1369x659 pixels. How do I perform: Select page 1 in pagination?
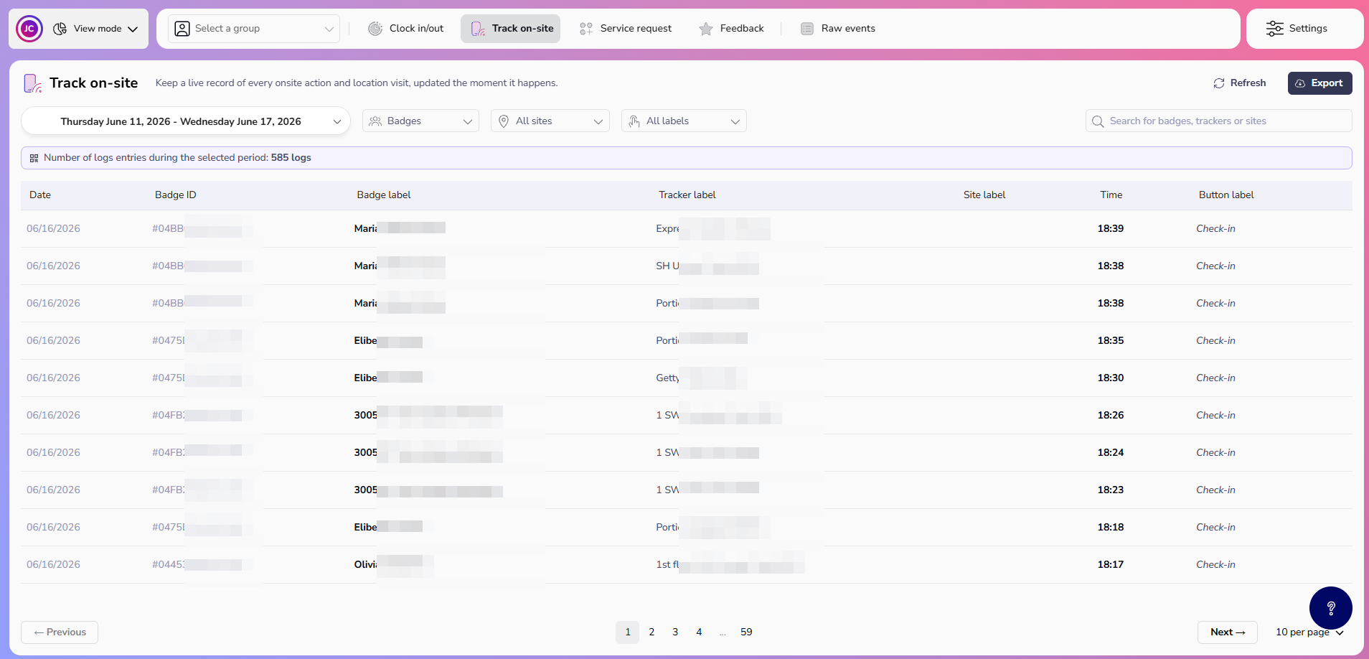tap(628, 632)
